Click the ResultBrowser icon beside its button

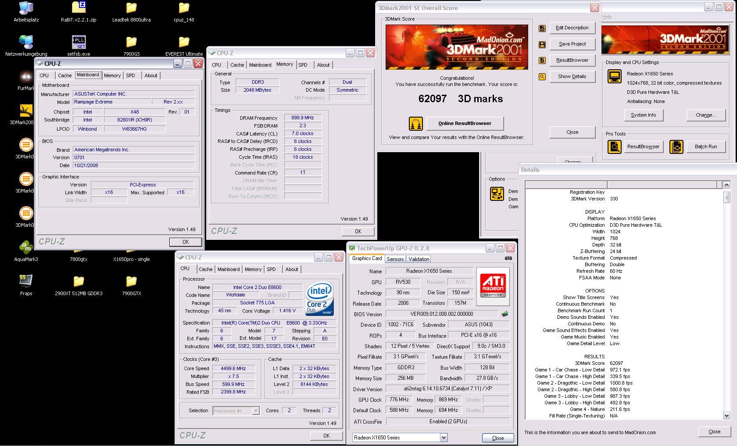pyautogui.click(x=542, y=61)
